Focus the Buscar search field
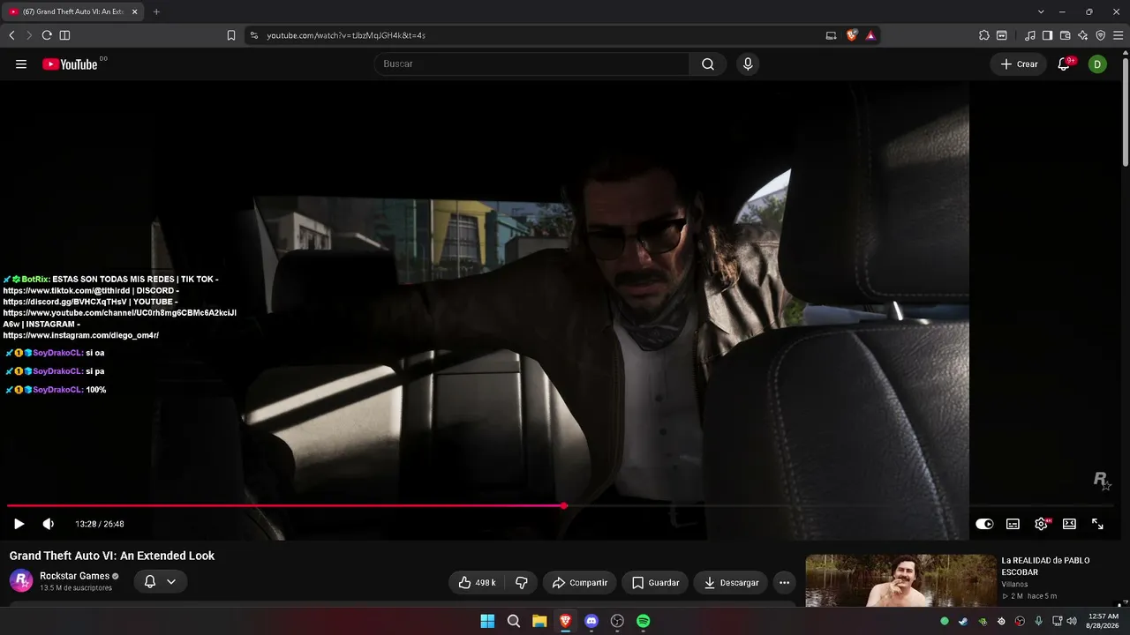Screen dimensions: 1130x635 coord(531,64)
